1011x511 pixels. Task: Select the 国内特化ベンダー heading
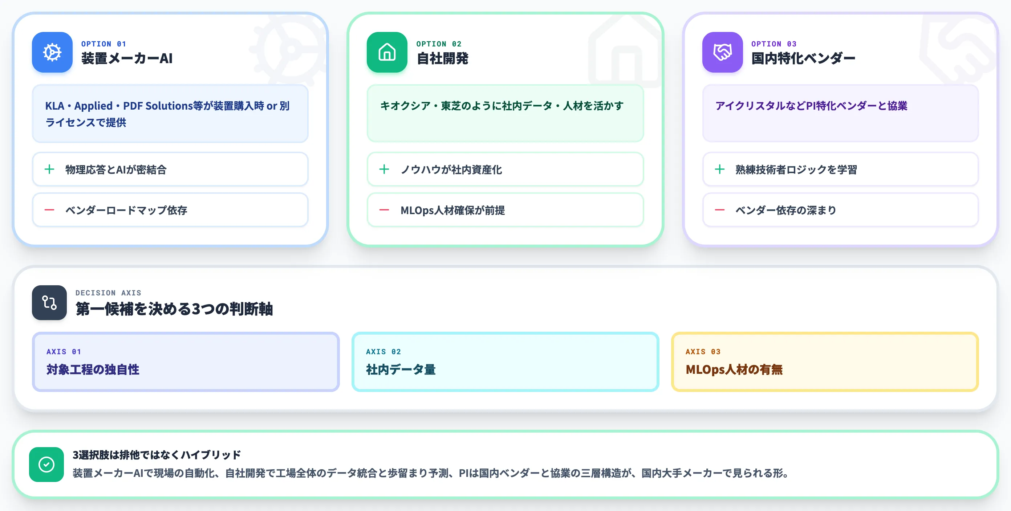pyautogui.click(x=803, y=58)
